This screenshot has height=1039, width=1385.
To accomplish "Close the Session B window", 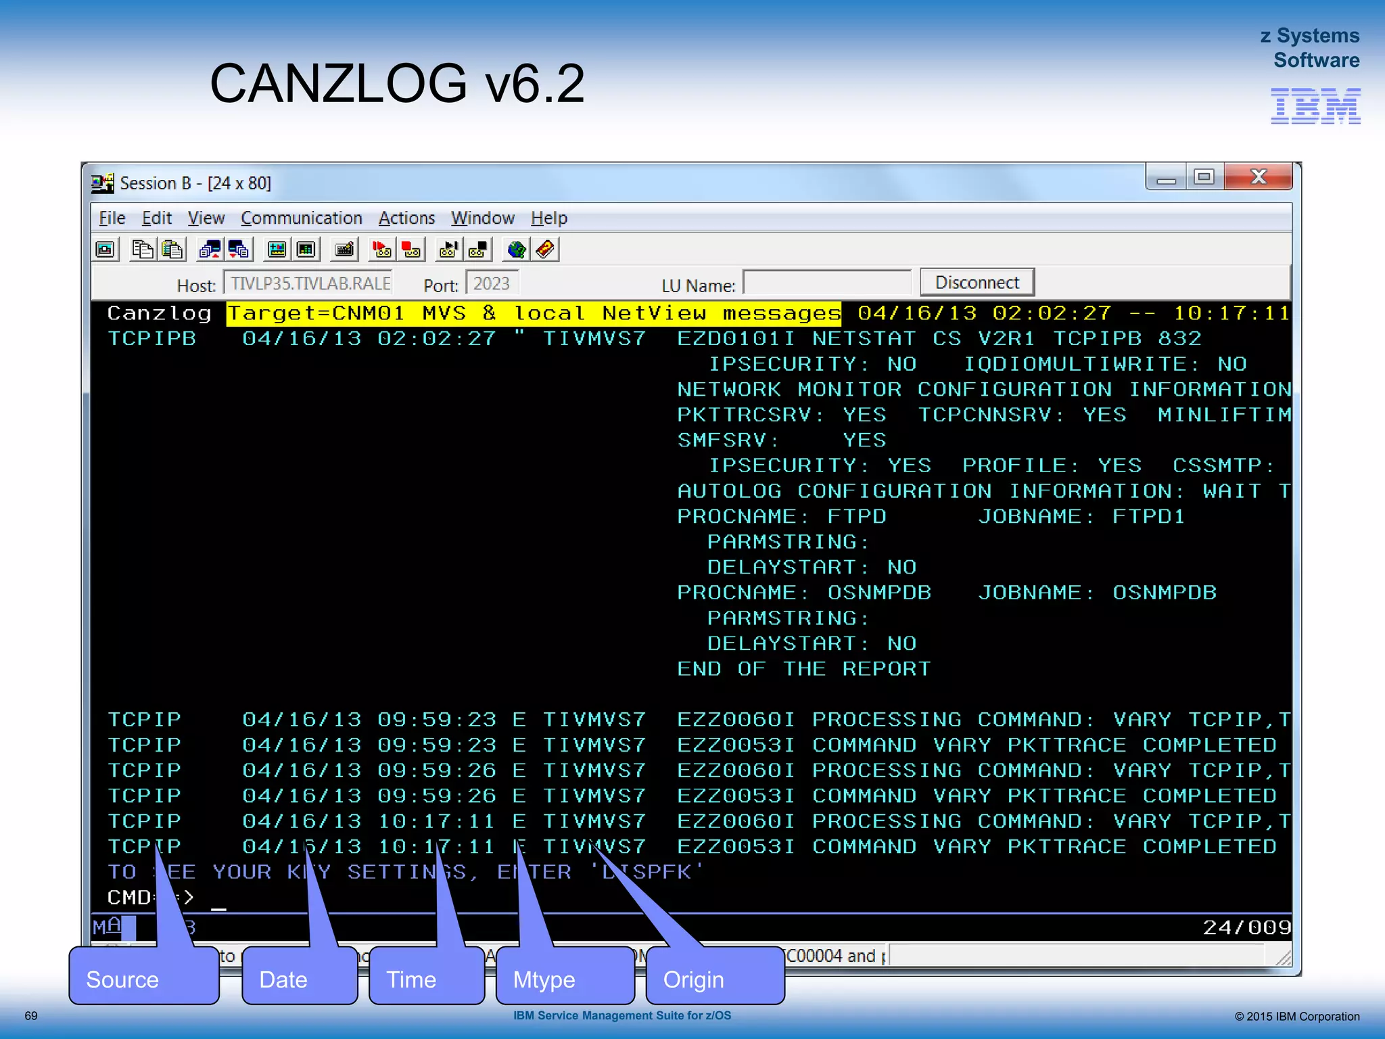I will [x=1259, y=177].
